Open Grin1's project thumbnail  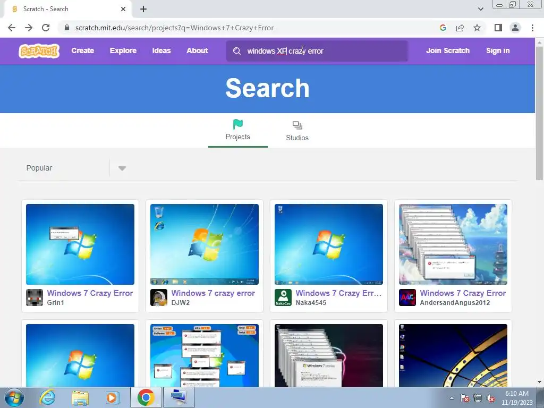80,244
